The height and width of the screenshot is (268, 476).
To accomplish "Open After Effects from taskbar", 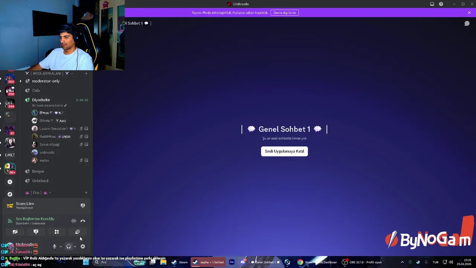I will coord(232,262).
